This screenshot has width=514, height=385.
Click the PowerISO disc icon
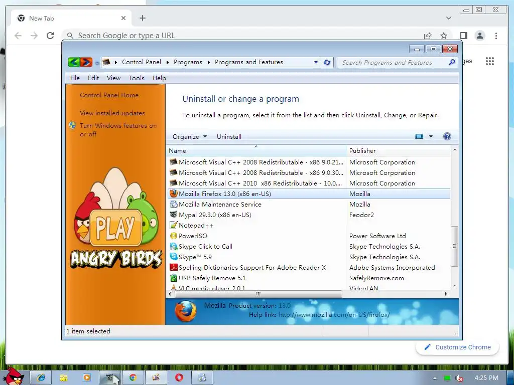173,236
